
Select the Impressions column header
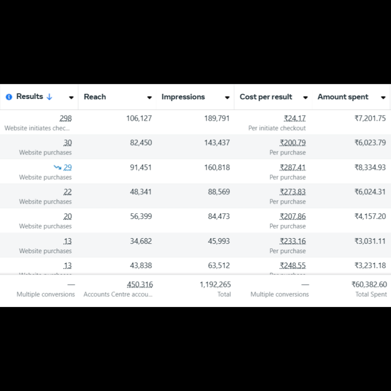click(183, 97)
